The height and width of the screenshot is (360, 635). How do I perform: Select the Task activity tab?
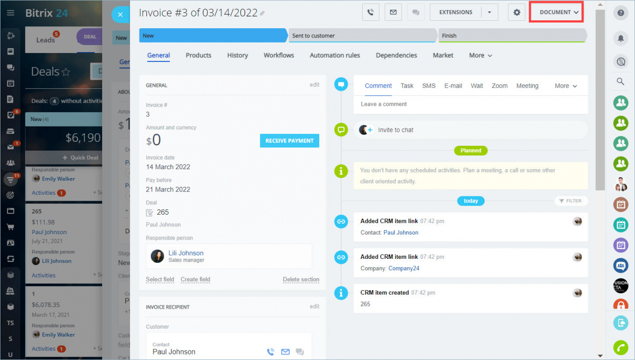tap(407, 86)
